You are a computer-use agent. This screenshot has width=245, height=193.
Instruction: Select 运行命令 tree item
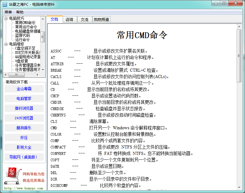22,40
